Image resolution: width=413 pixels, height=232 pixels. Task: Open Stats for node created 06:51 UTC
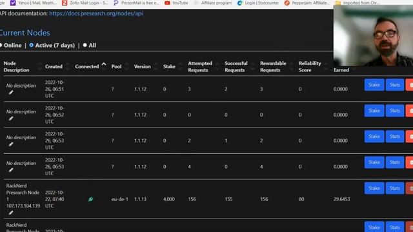(x=394, y=84)
